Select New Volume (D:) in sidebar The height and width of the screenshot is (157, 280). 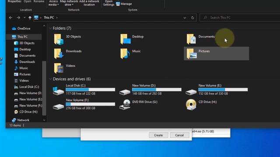click(28, 93)
